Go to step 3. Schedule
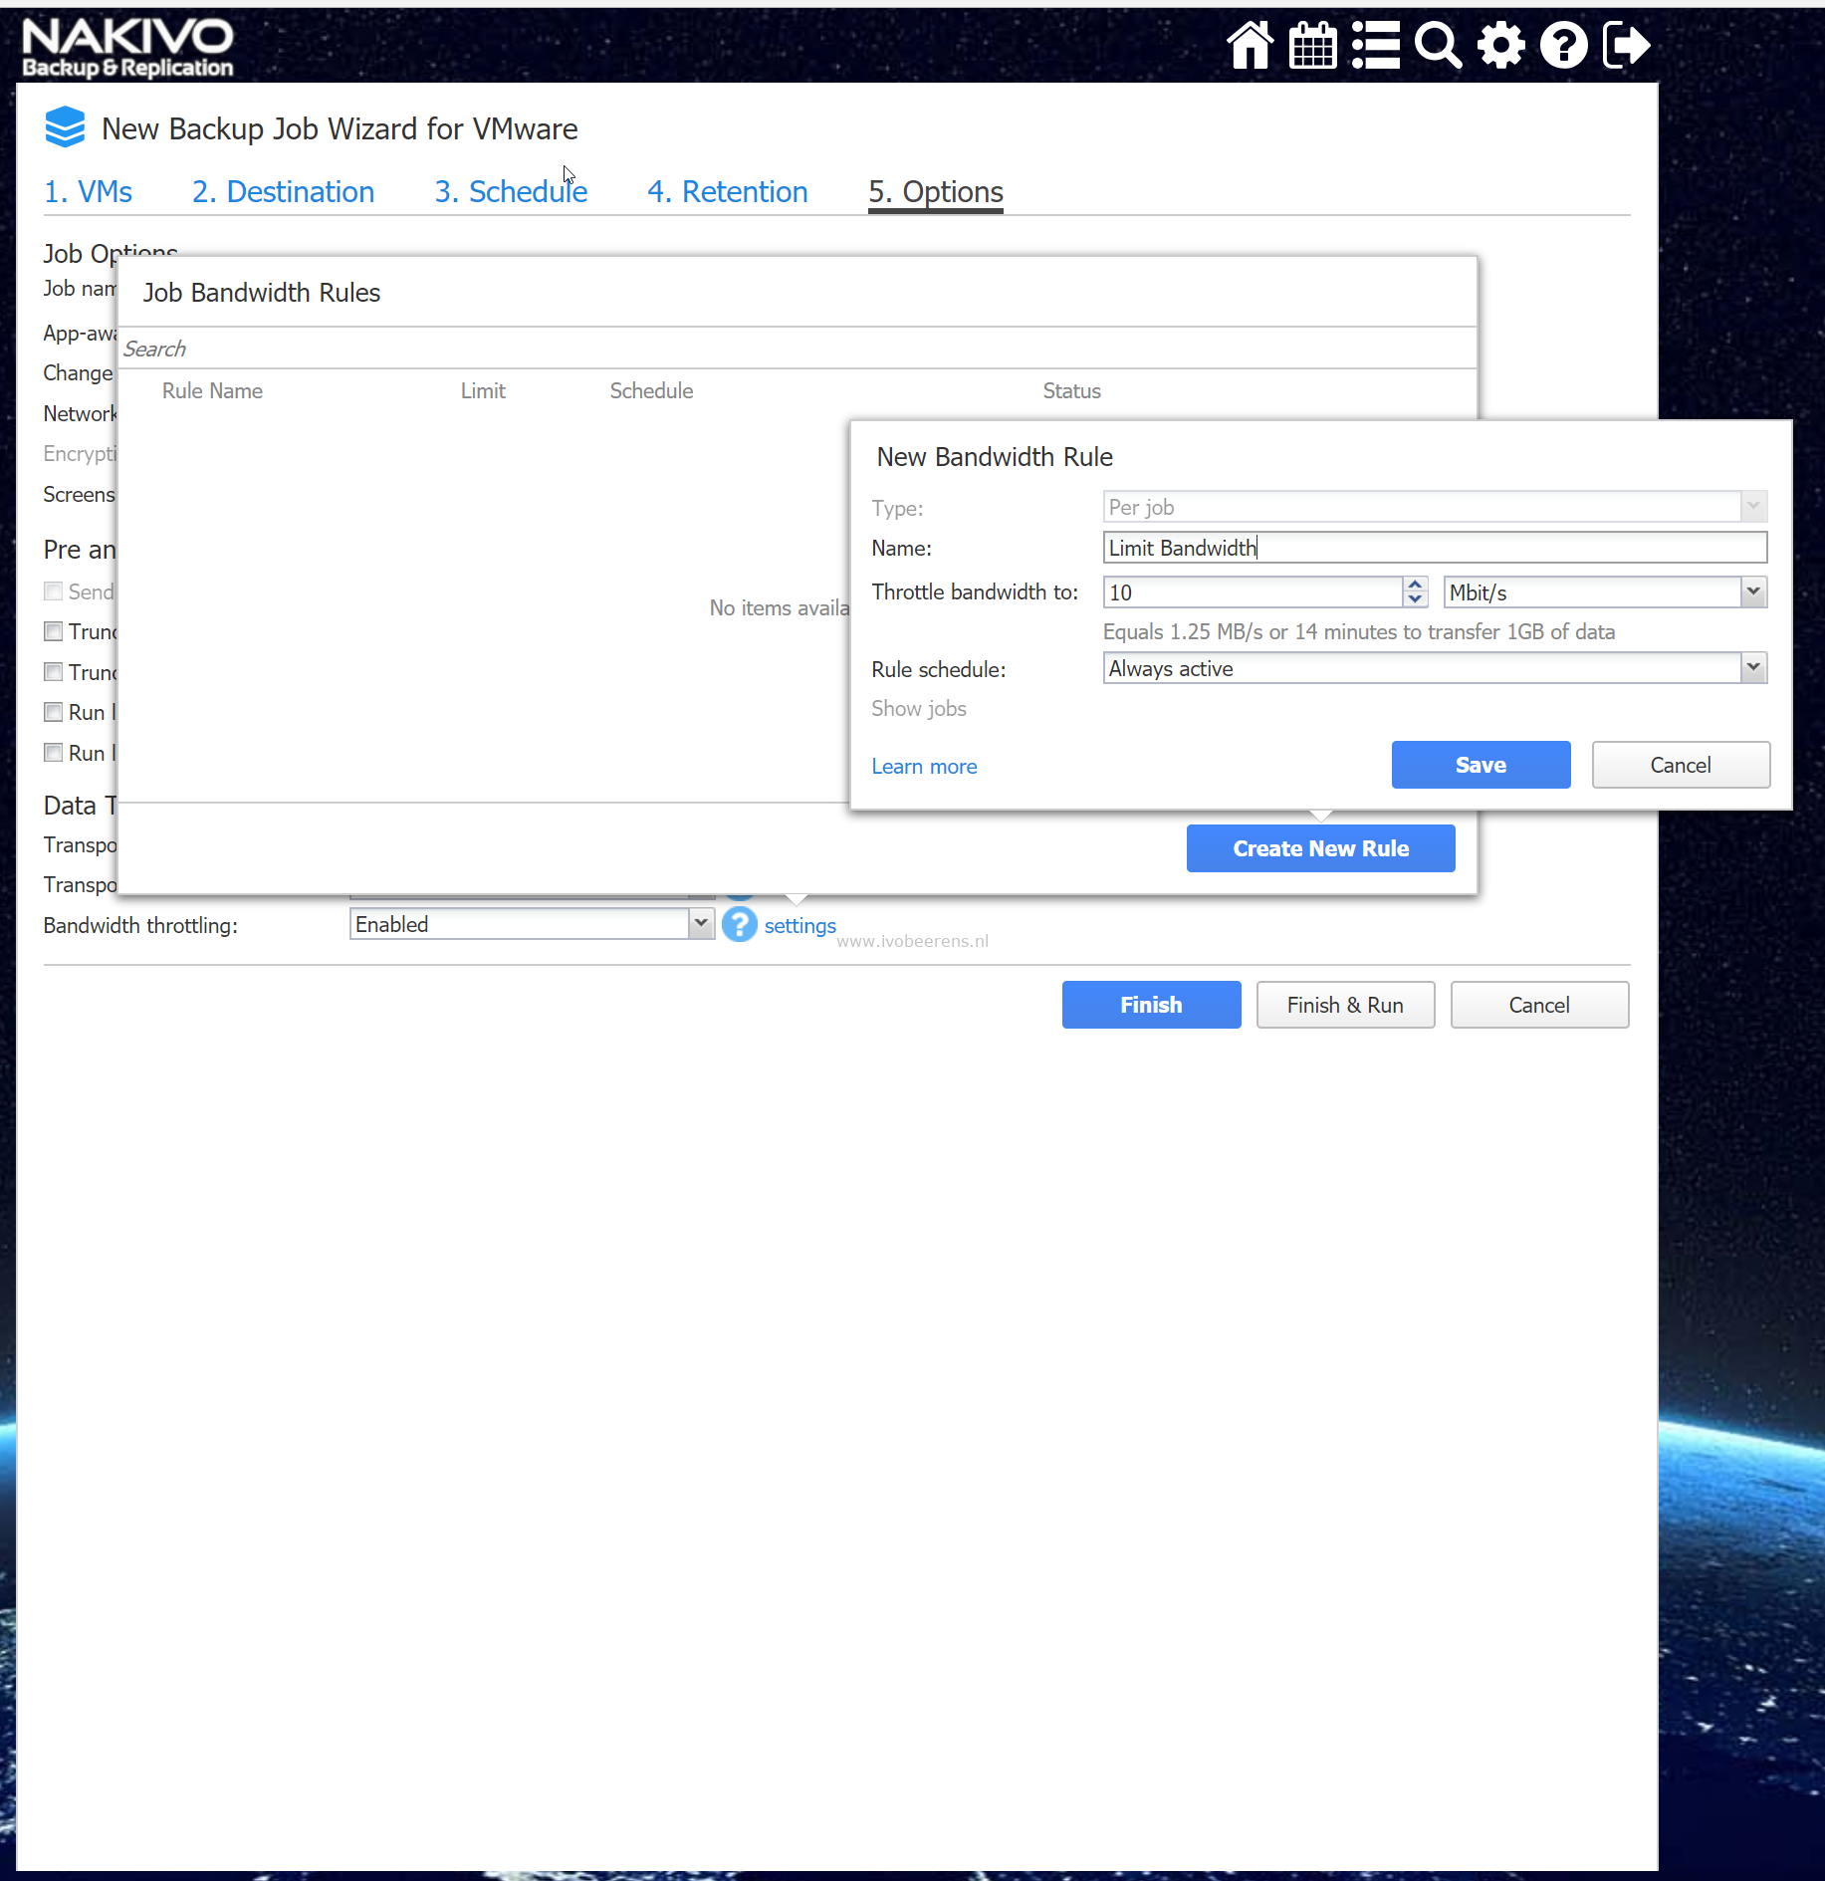This screenshot has width=1825, height=1881. click(x=511, y=191)
